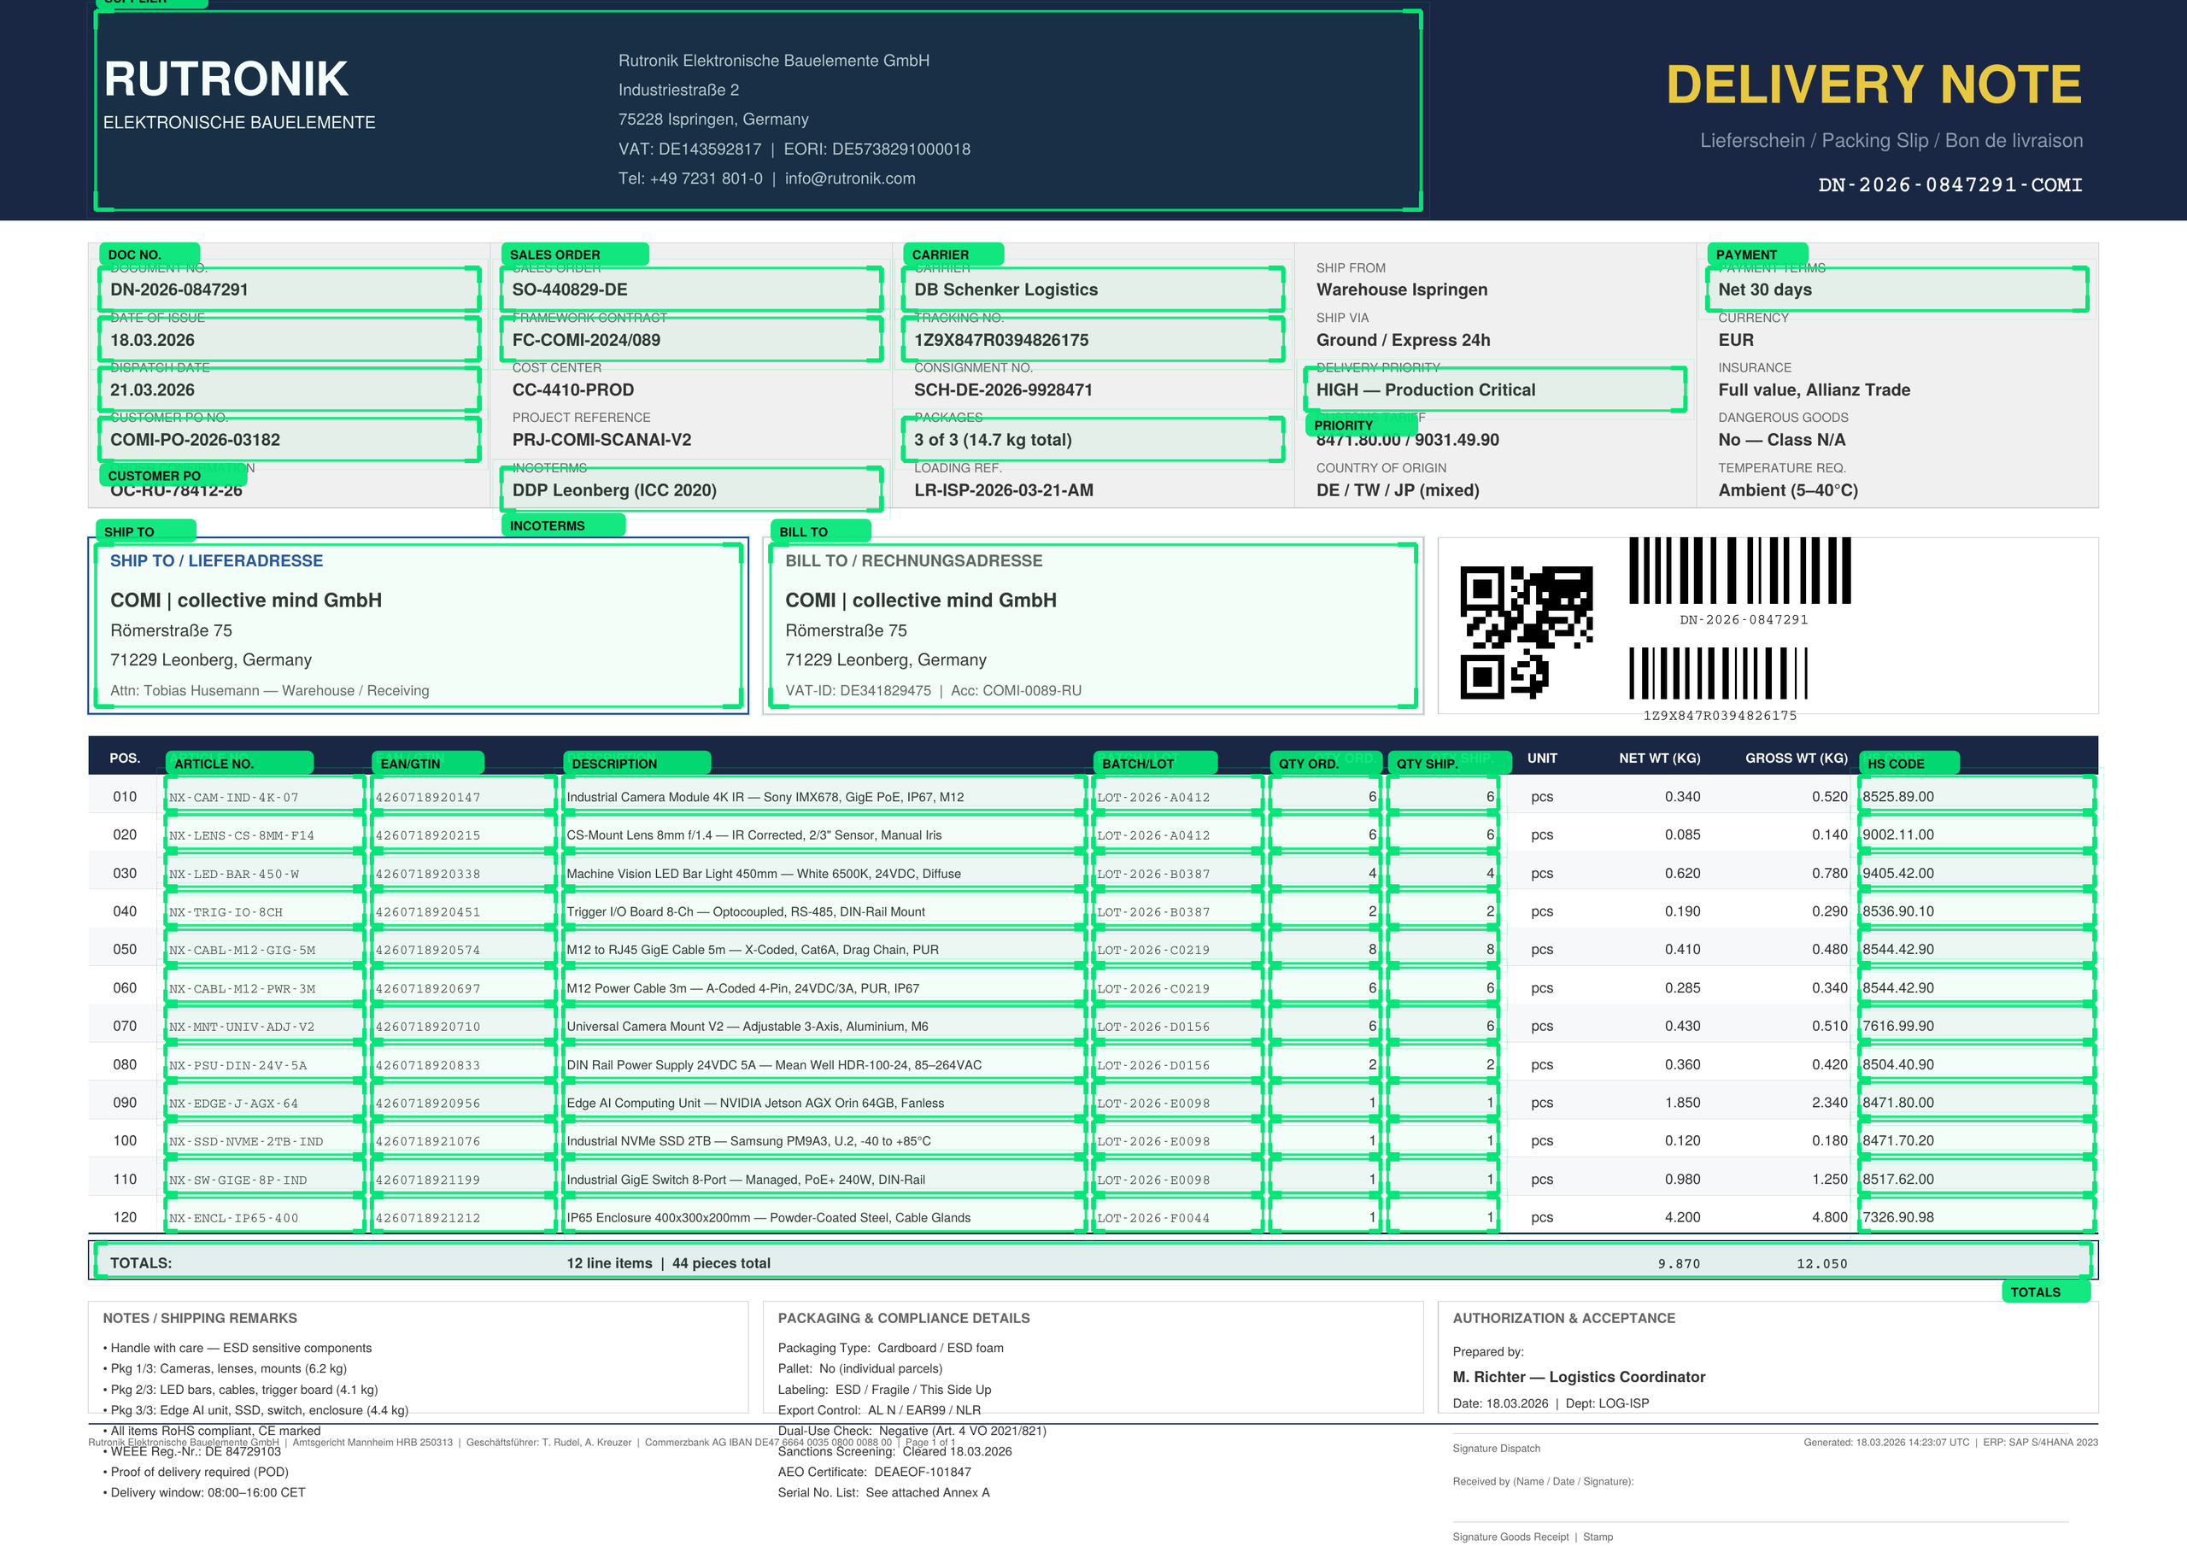Click the INCOTERMS green label tag
Screen dimensions: 2187x1546
[562, 526]
